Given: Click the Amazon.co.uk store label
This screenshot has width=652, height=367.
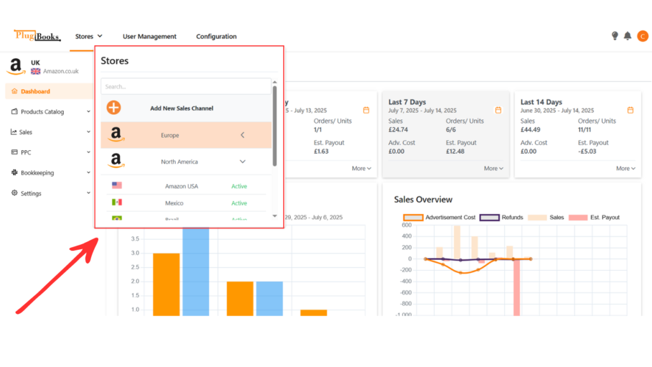Looking at the screenshot, I should point(60,71).
